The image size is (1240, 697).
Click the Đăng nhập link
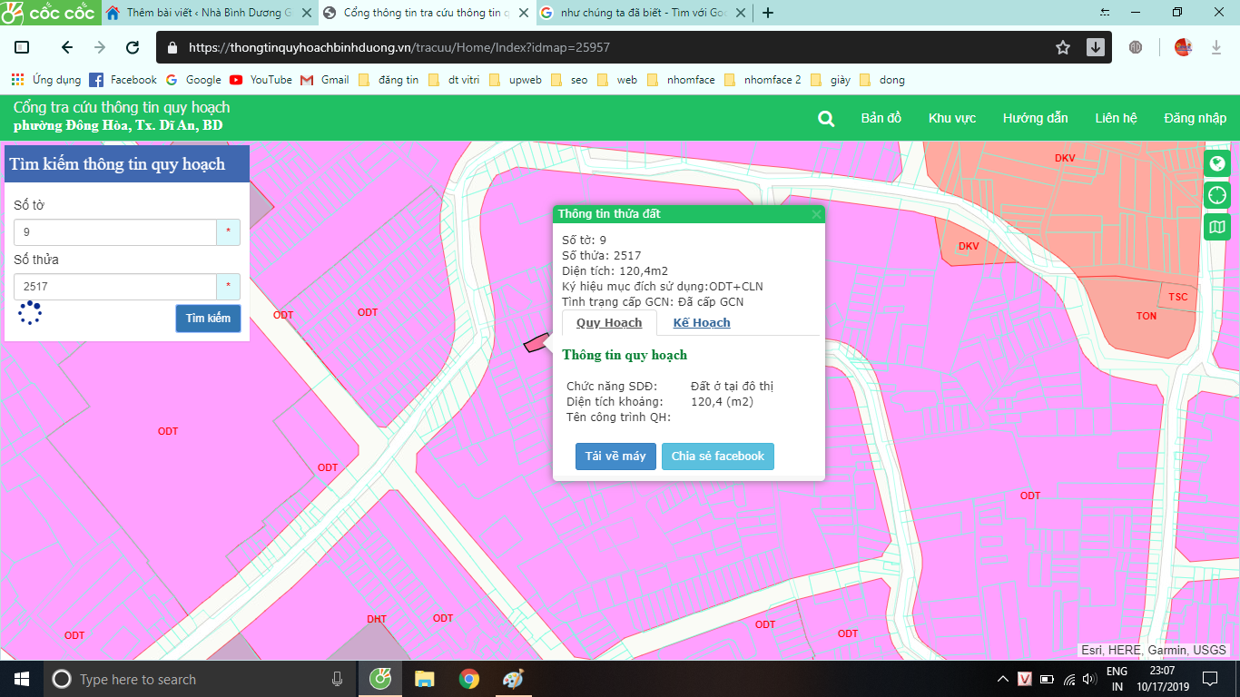click(1195, 118)
